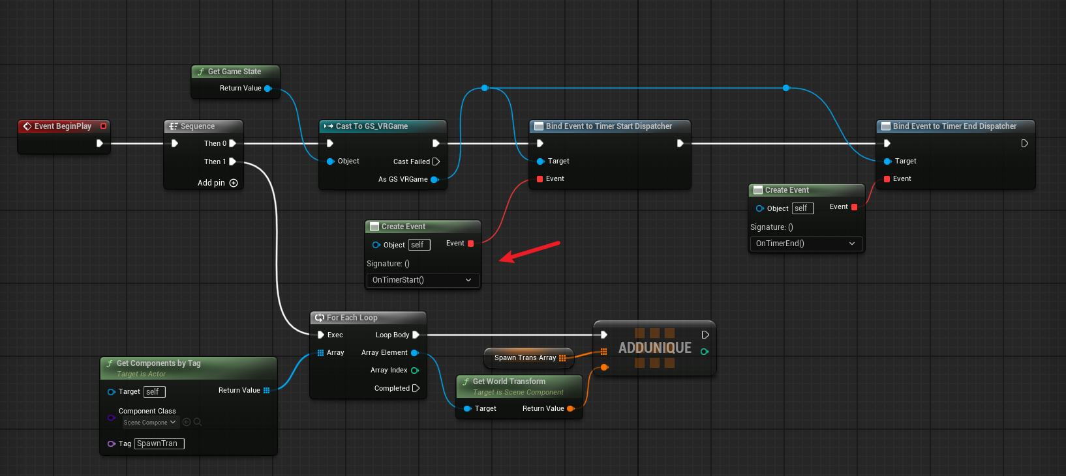
Task: Click the Event output pin of OnTimerStart Create Event
Action: click(471, 244)
